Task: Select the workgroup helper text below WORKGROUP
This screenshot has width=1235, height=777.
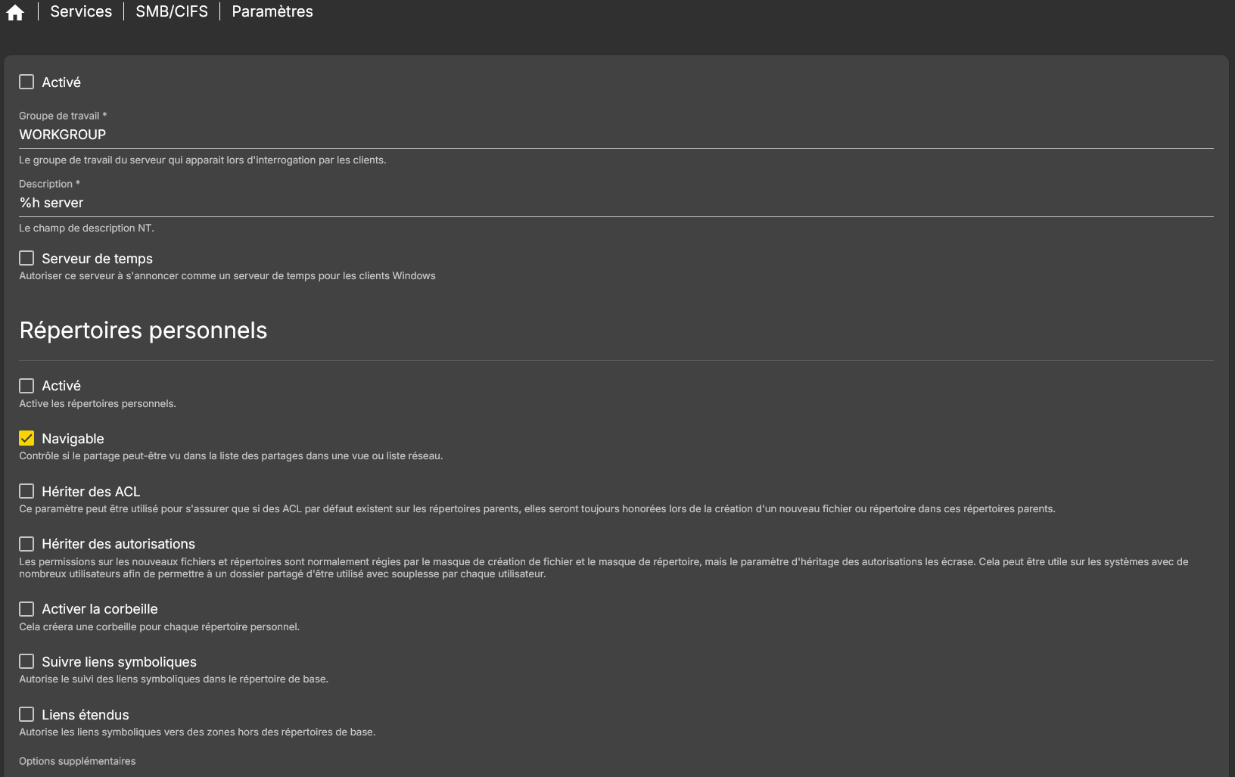Action: 203,160
